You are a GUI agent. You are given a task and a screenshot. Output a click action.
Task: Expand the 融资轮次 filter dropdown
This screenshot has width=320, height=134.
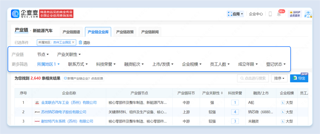[134, 64]
